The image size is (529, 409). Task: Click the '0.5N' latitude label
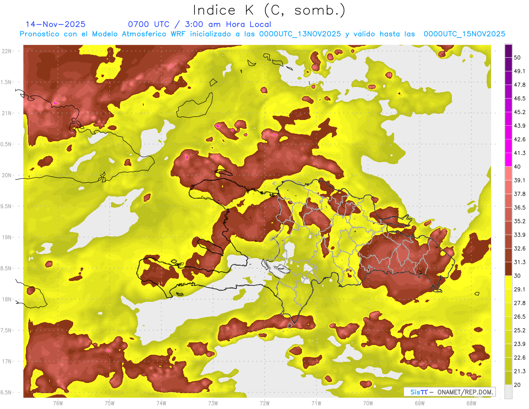pyautogui.click(x=6, y=144)
